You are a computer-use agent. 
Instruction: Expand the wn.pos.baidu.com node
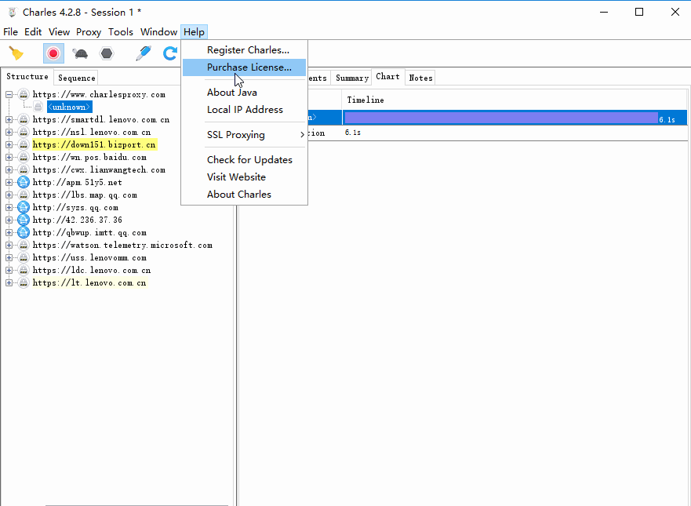click(9, 157)
